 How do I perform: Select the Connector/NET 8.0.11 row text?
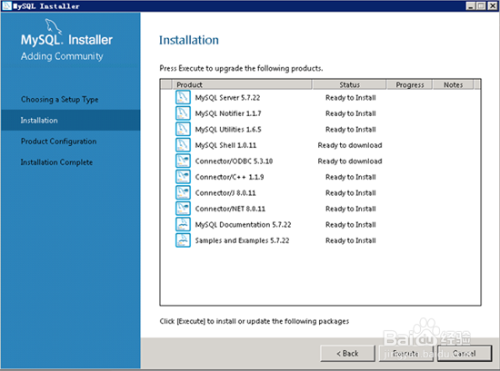[230, 209]
